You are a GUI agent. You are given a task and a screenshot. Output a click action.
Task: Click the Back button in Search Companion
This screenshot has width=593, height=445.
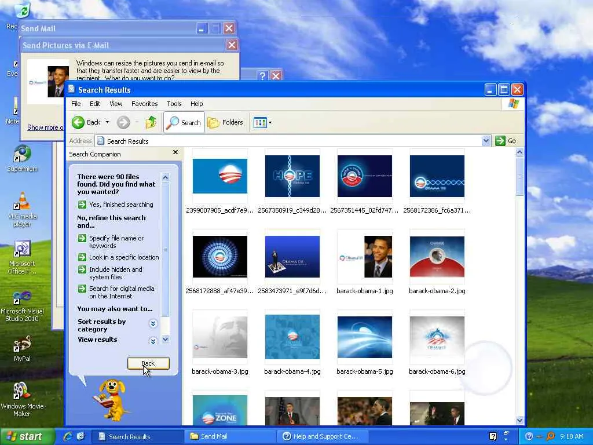[x=148, y=363]
